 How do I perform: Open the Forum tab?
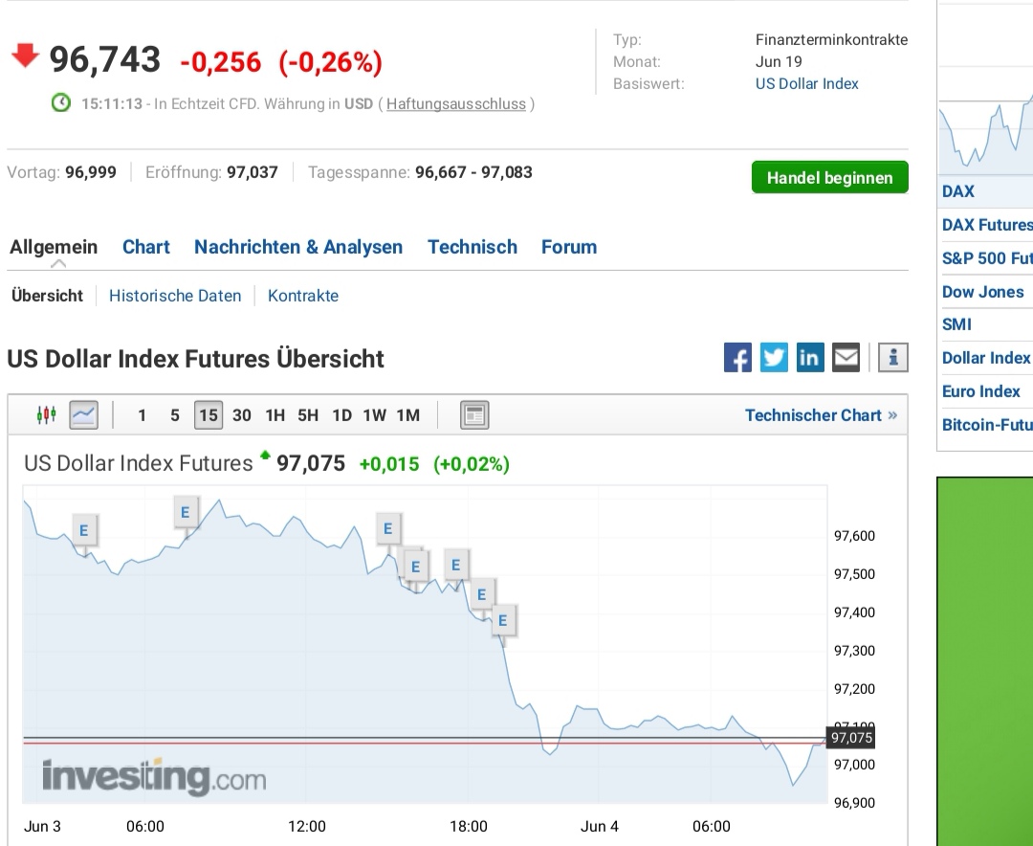click(x=569, y=247)
